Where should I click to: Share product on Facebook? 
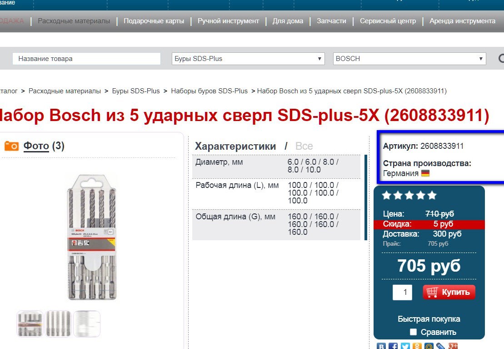394,347
